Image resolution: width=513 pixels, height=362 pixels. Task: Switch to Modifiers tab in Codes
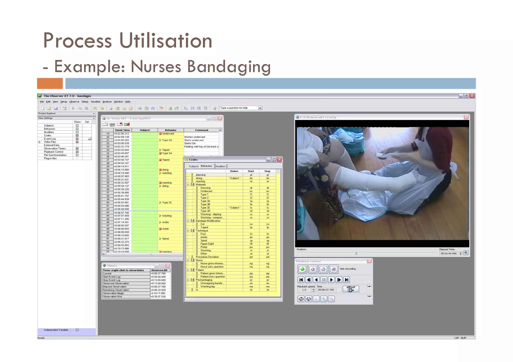(x=220, y=166)
